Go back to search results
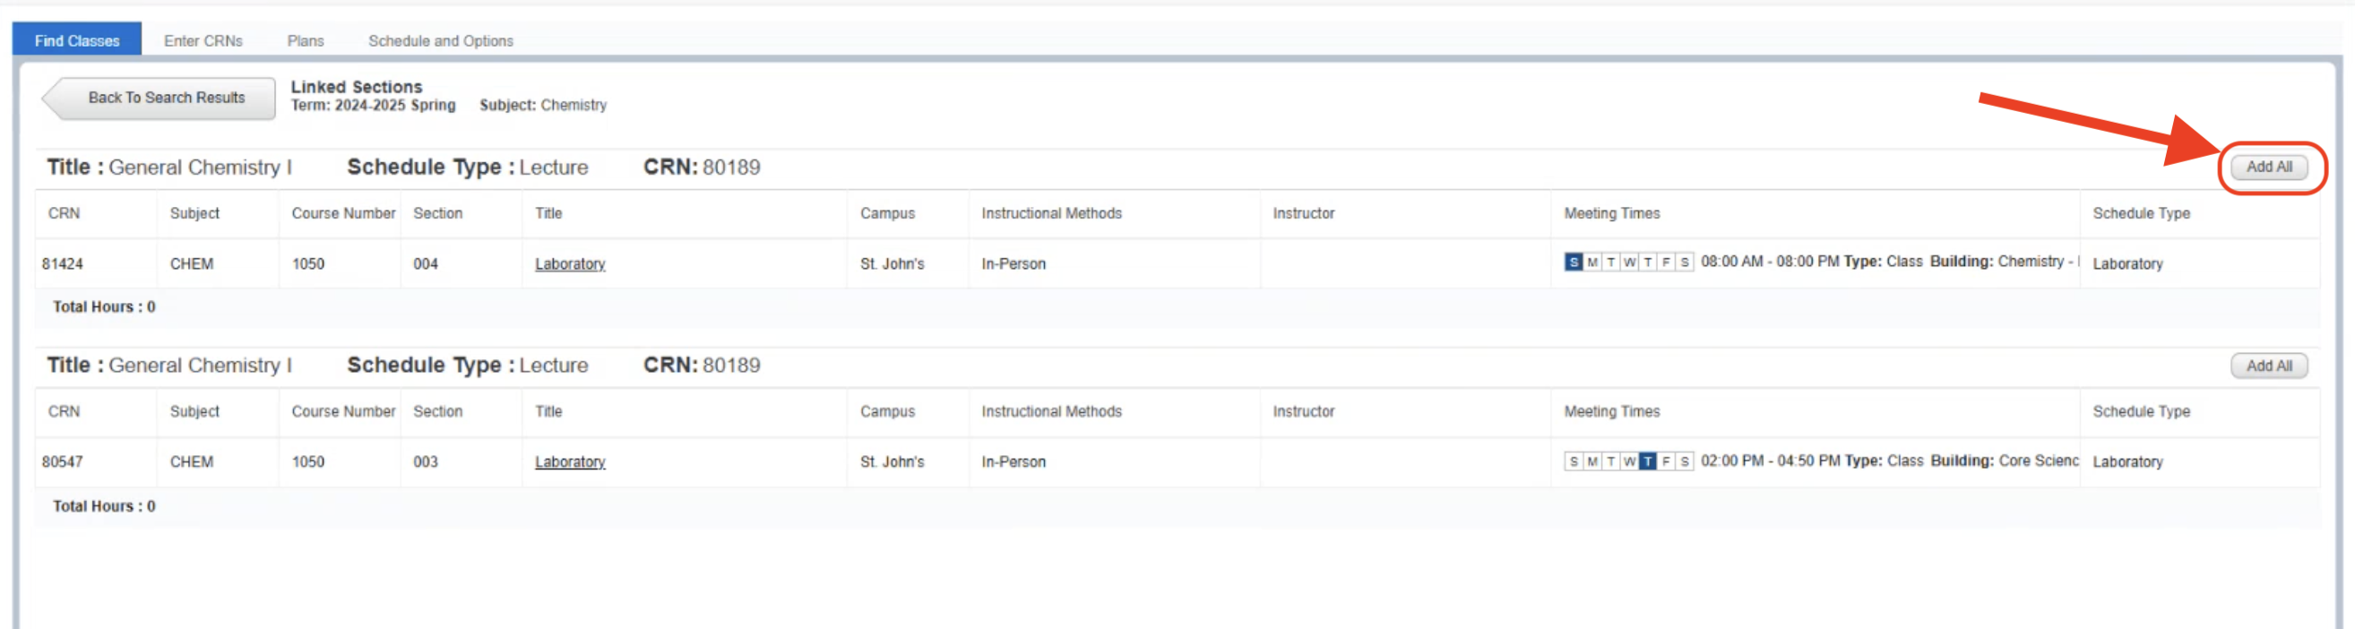This screenshot has height=629, width=2355. coord(160,98)
